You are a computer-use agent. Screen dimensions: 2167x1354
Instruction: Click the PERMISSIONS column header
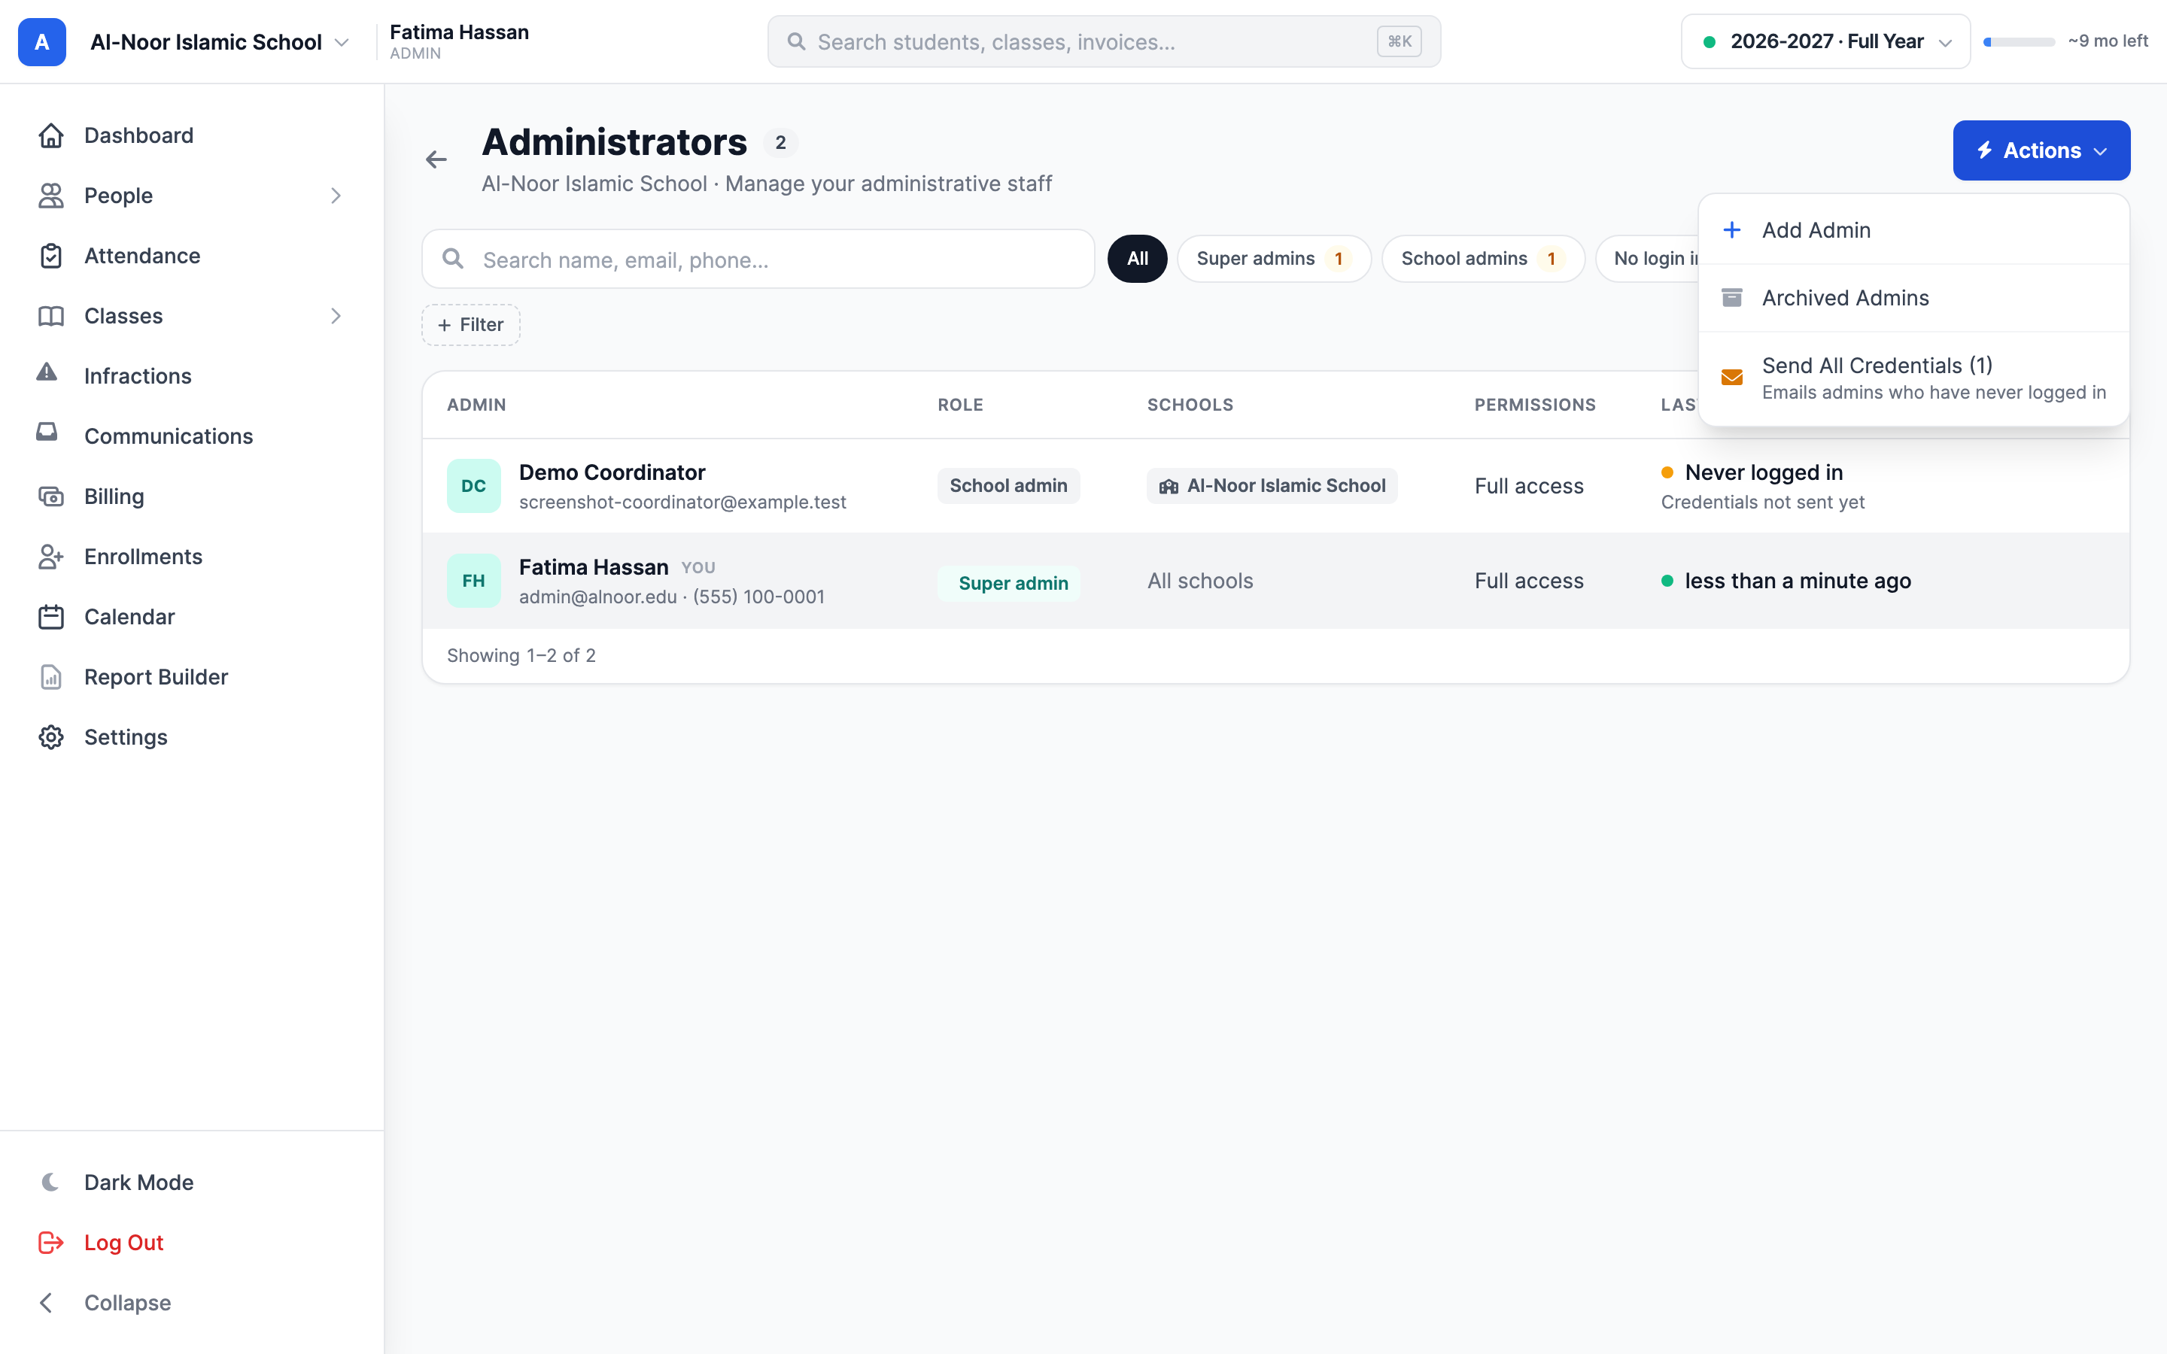tap(1535, 405)
